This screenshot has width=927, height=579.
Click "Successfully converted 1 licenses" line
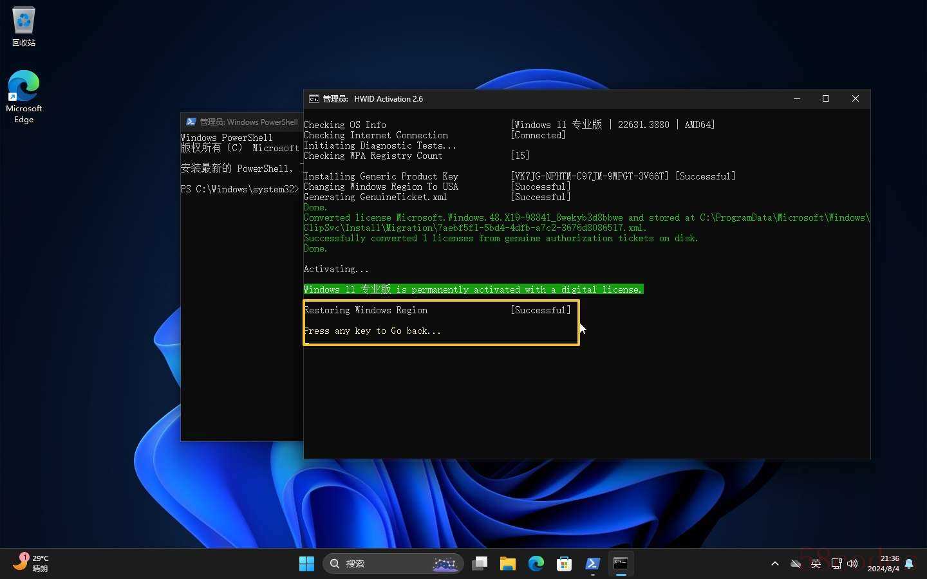(x=501, y=238)
